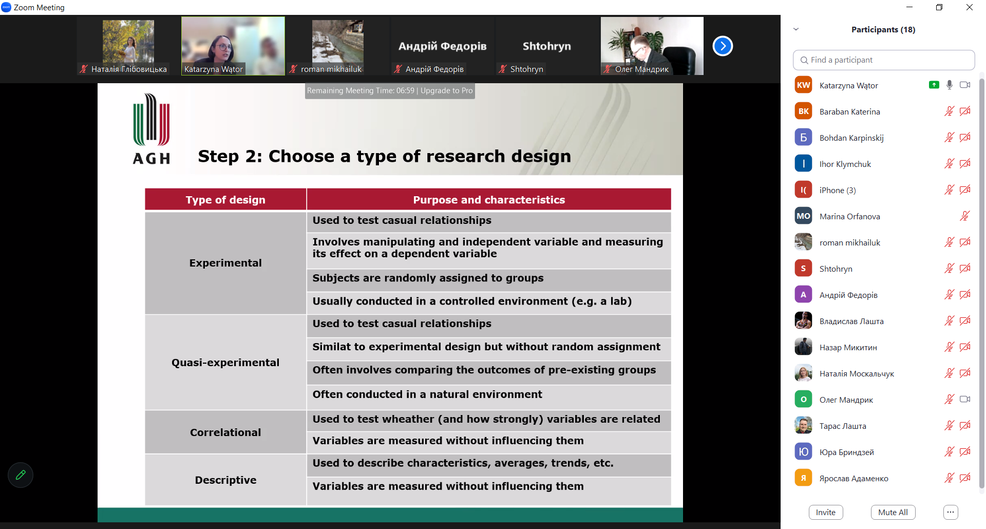Click Олег Мандрик's camera icon in list
Viewport: 986px width, 529px height.
pos(965,400)
